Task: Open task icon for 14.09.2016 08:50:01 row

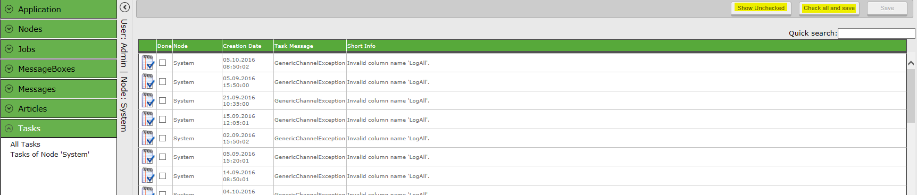Action: [x=148, y=175]
